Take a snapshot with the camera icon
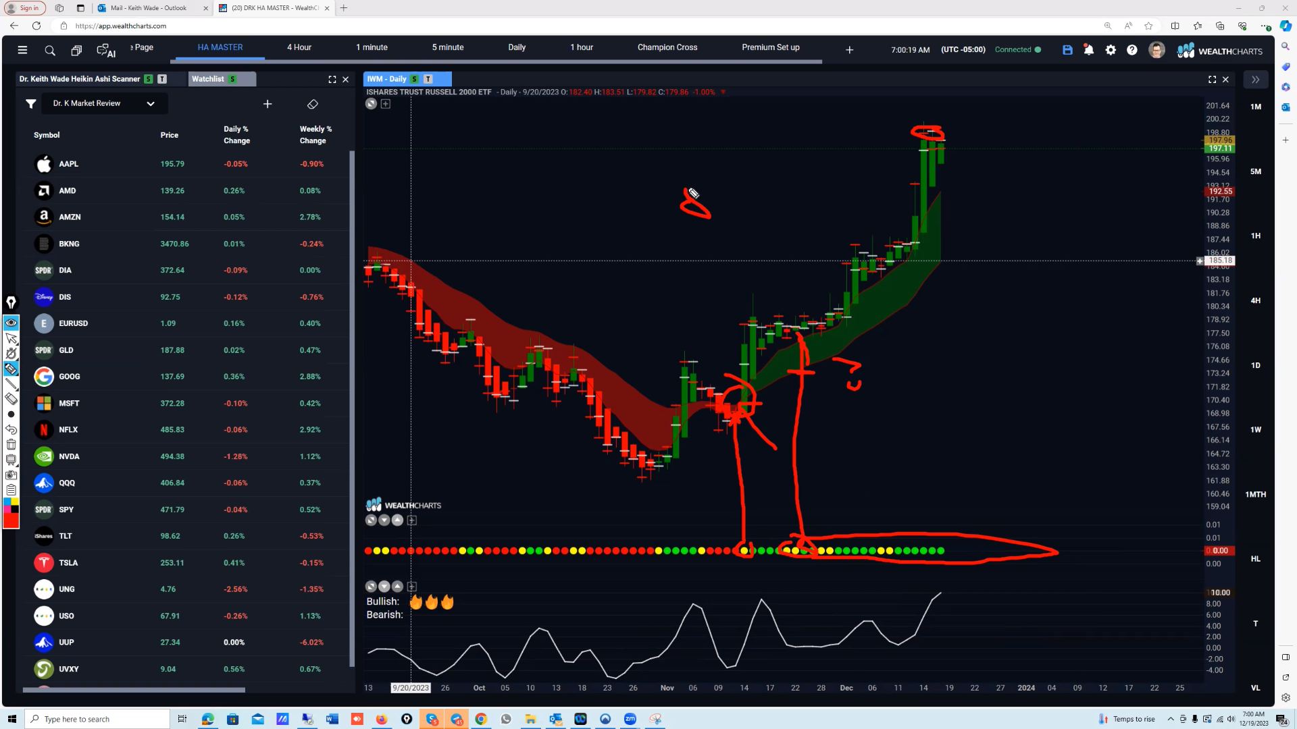 click(11, 475)
